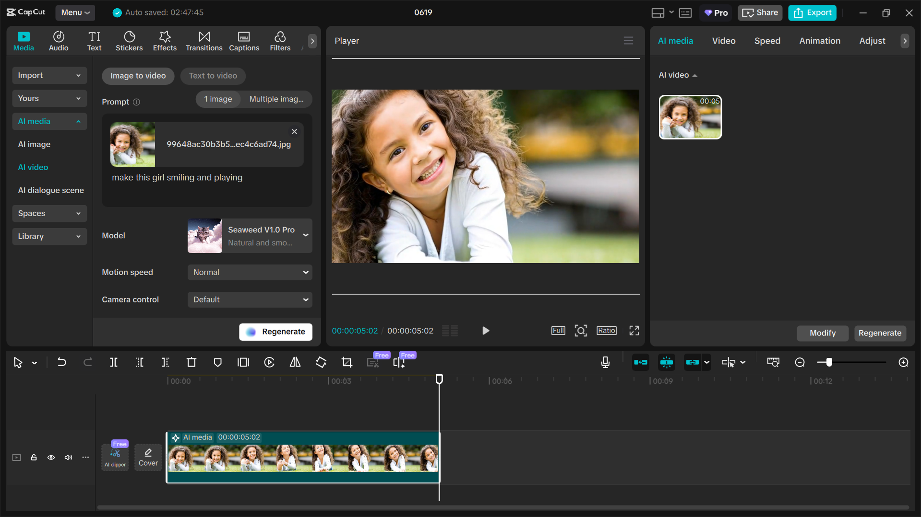The height and width of the screenshot is (517, 921).
Task: Undo the last action
Action: point(61,362)
